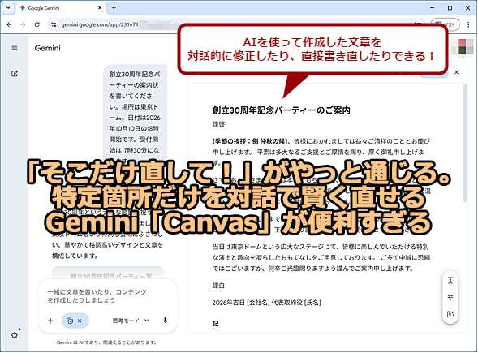This screenshot has width=478, height=353.
Task: Click the plus icon to add files in prompt box
Action: click(50, 321)
